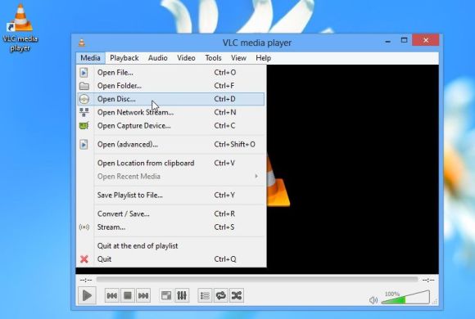Image resolution: width=475 pixels, height=319 pixels.
Task: Click the VLC video display area
Action: [353, 168]
